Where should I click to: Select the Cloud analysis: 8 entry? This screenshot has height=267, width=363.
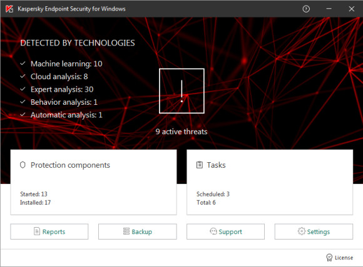(x=59, y=76)
